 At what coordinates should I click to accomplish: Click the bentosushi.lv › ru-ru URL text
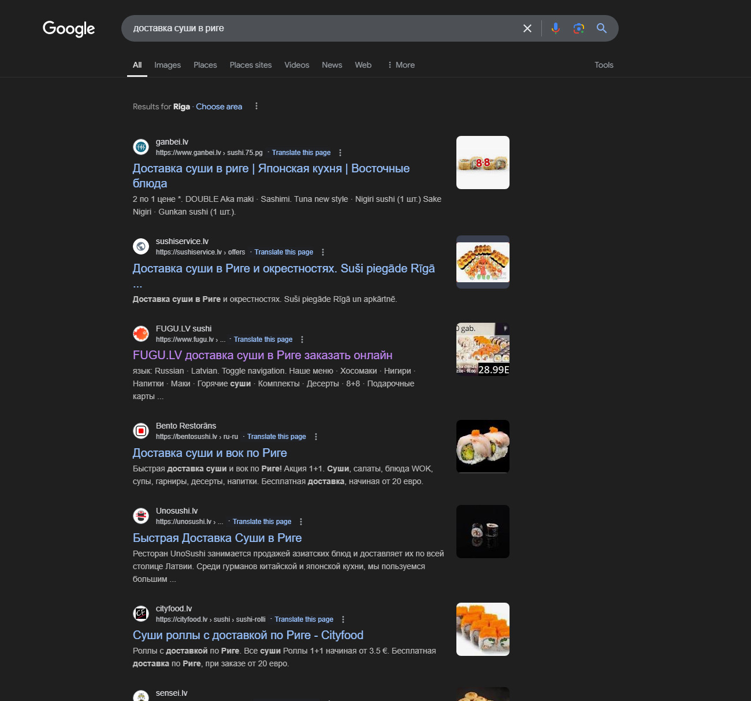pyautogui.click(x=197, y=437)
